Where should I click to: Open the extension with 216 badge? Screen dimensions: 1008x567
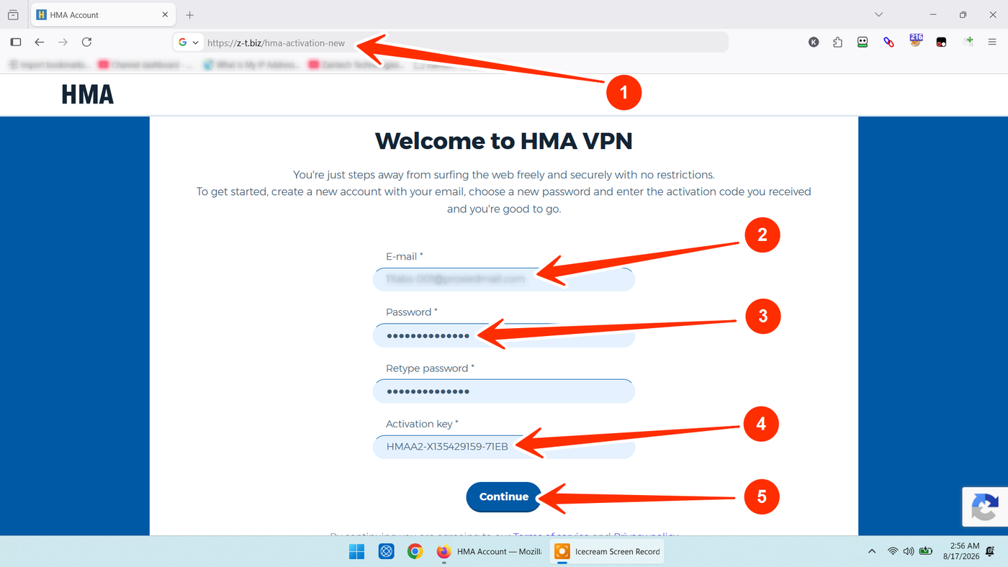tap(915, 40)
